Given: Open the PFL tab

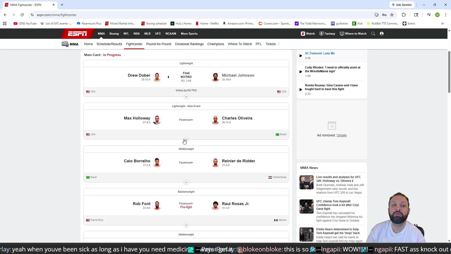Looking at the screenshot, I should point(259,44).
